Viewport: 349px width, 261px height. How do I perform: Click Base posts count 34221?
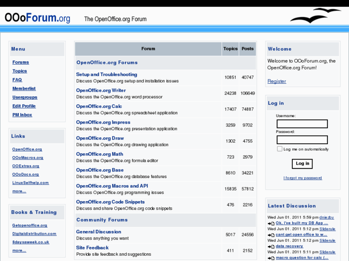pos(248,173)
